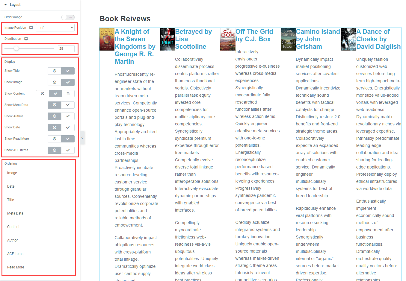Click the Distribution value field showing 25
406x281 pixels.
point(66,48)
